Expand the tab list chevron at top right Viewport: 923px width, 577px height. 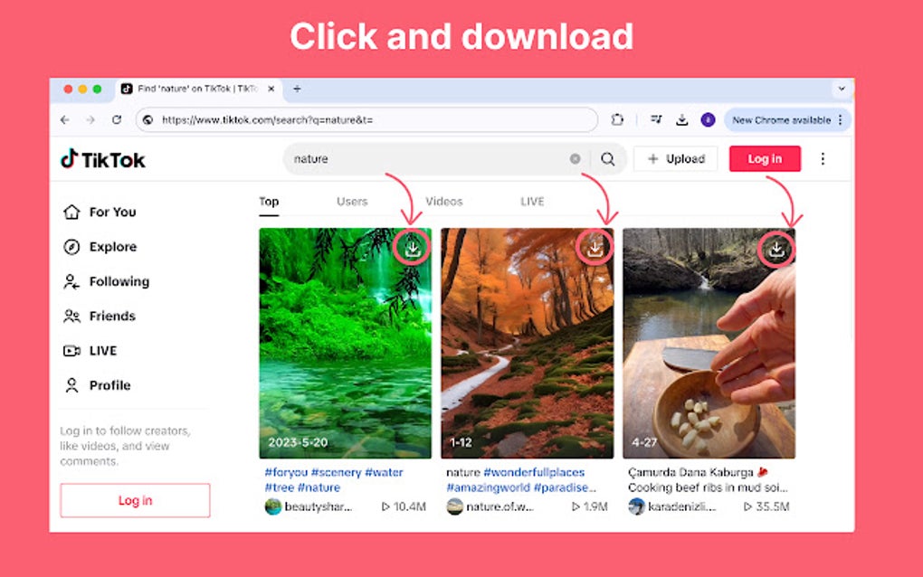pyautogui.click(x=842, y=89)
